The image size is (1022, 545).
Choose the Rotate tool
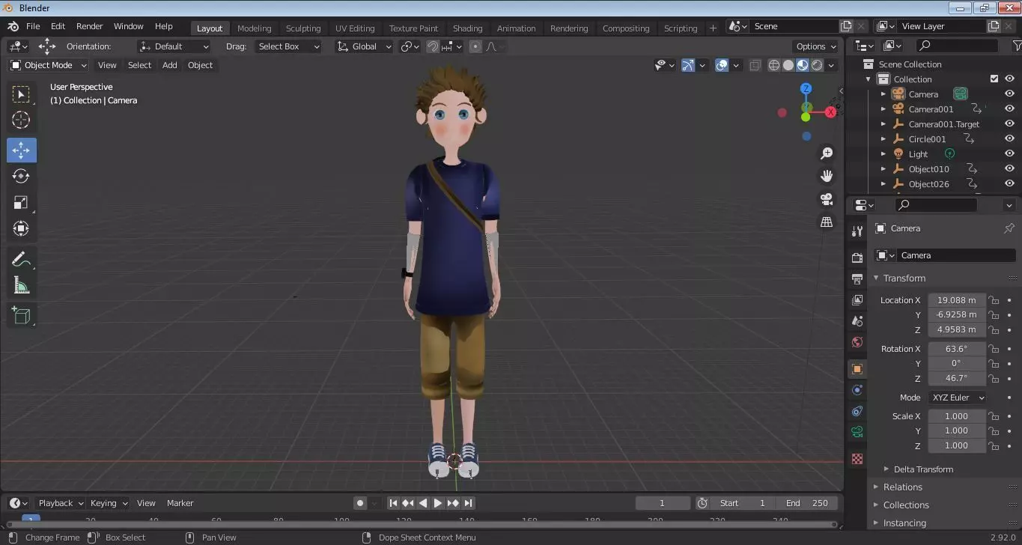[22, 176]
